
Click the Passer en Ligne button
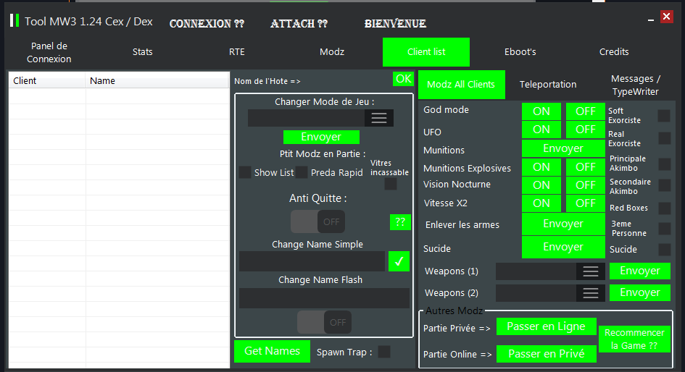click(x=546, y=326)
